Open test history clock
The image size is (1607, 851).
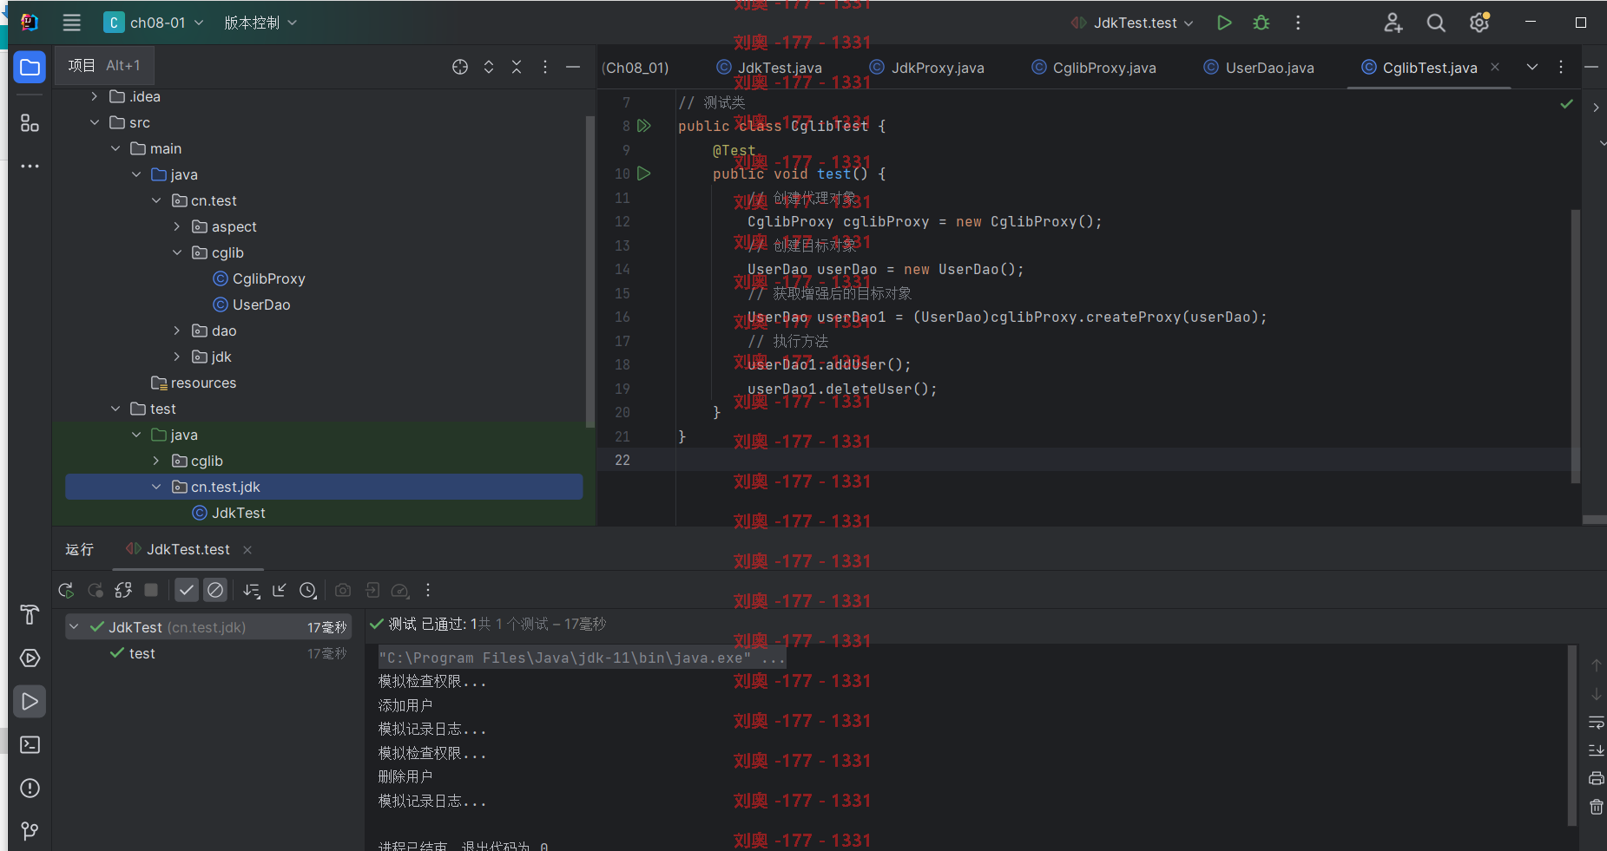(308, 590)
